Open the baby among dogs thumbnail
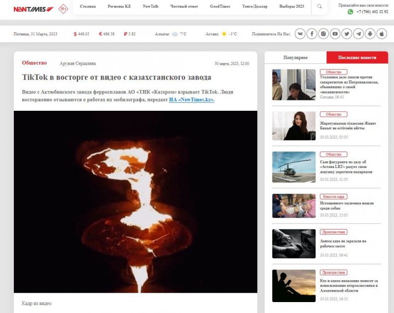The image size is (394, 313). pyautogui.click(x=294, y=206)
